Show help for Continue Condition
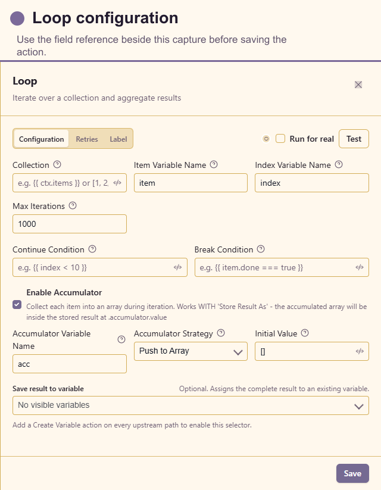This screenshot has height=490, width=381. [92, 249]
